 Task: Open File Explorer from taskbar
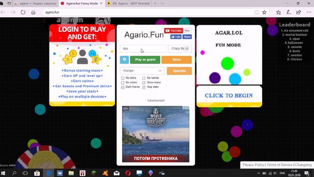pos(71,173)
